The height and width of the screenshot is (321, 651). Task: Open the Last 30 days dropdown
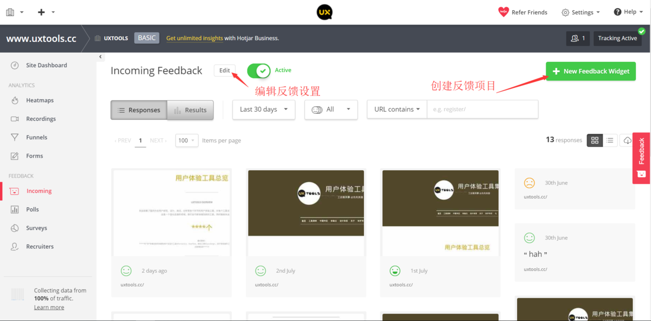click(x=264, y=110)
